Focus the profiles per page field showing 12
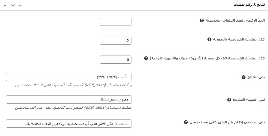 [116, 41]
